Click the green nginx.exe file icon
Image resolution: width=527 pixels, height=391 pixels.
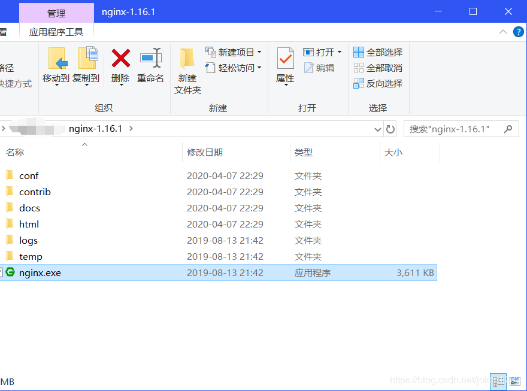[x=10, y=272]
